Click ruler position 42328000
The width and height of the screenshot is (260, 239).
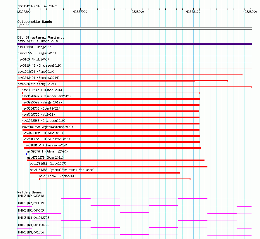[137, 12]
